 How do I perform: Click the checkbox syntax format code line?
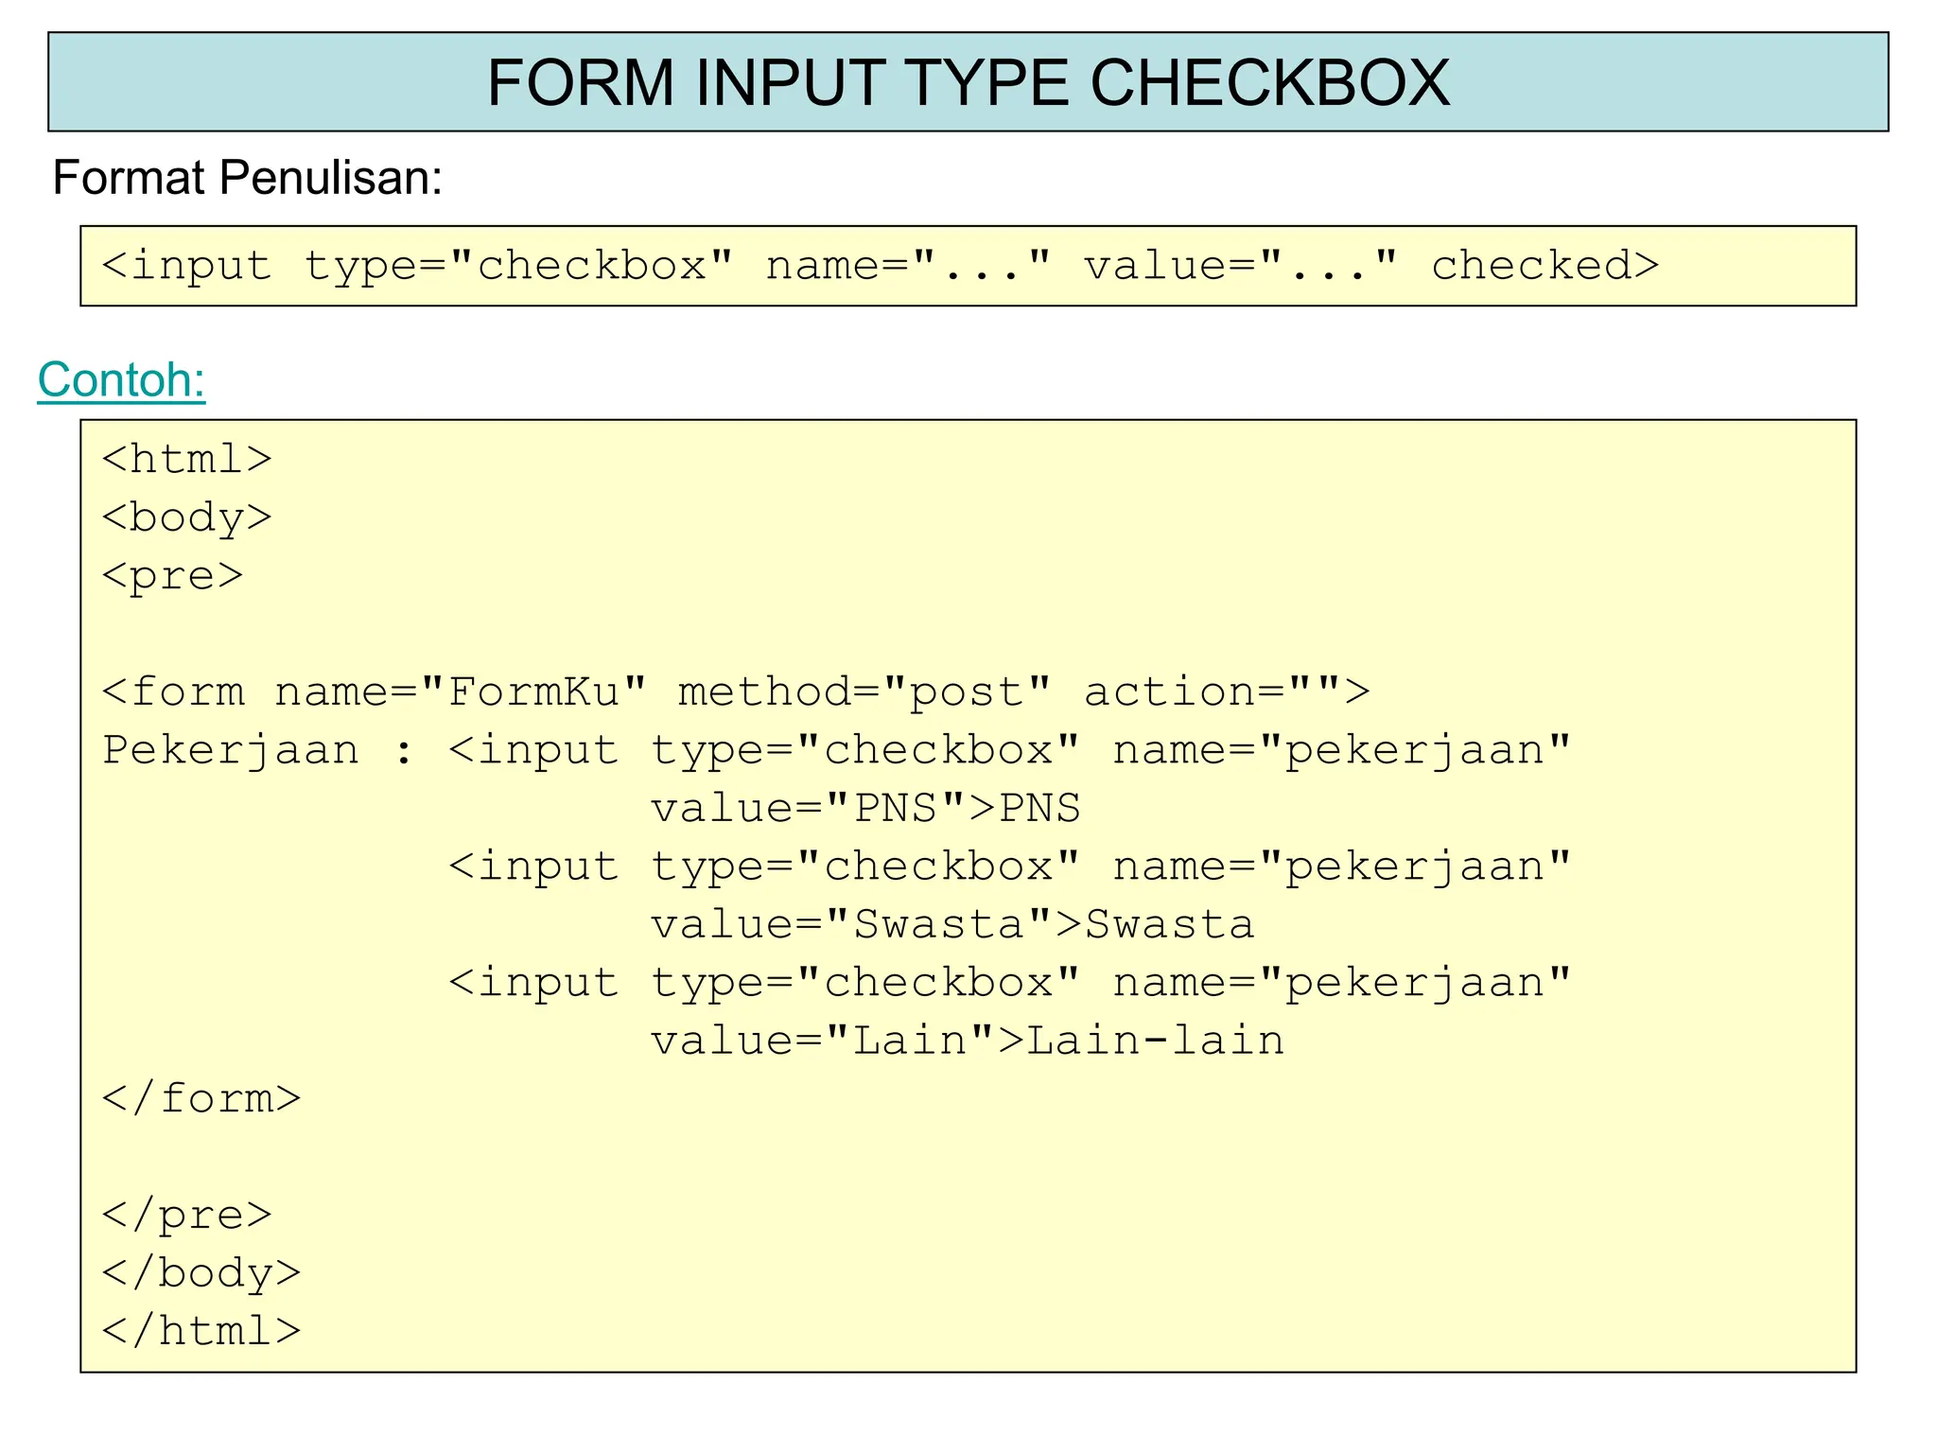point(880,266)
